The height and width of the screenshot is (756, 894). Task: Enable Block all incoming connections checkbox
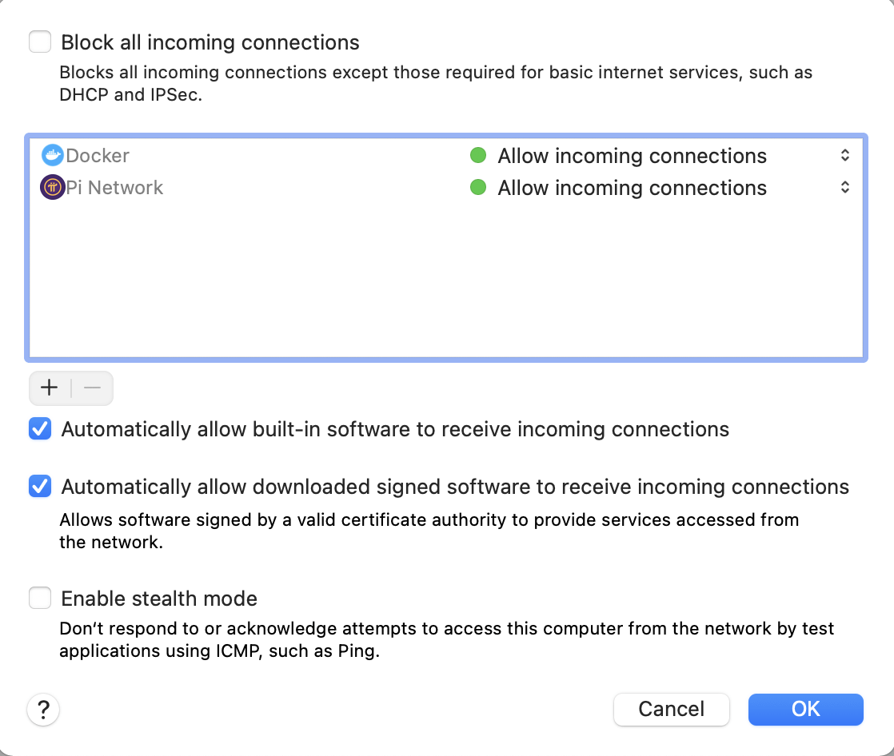click(x=40, y=42)
